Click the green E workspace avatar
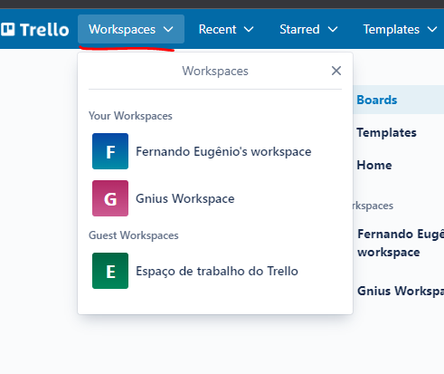 click(x=110, y=271)
